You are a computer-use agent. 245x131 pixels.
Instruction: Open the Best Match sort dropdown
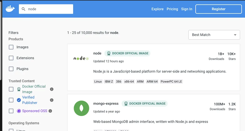click(214, 35)
